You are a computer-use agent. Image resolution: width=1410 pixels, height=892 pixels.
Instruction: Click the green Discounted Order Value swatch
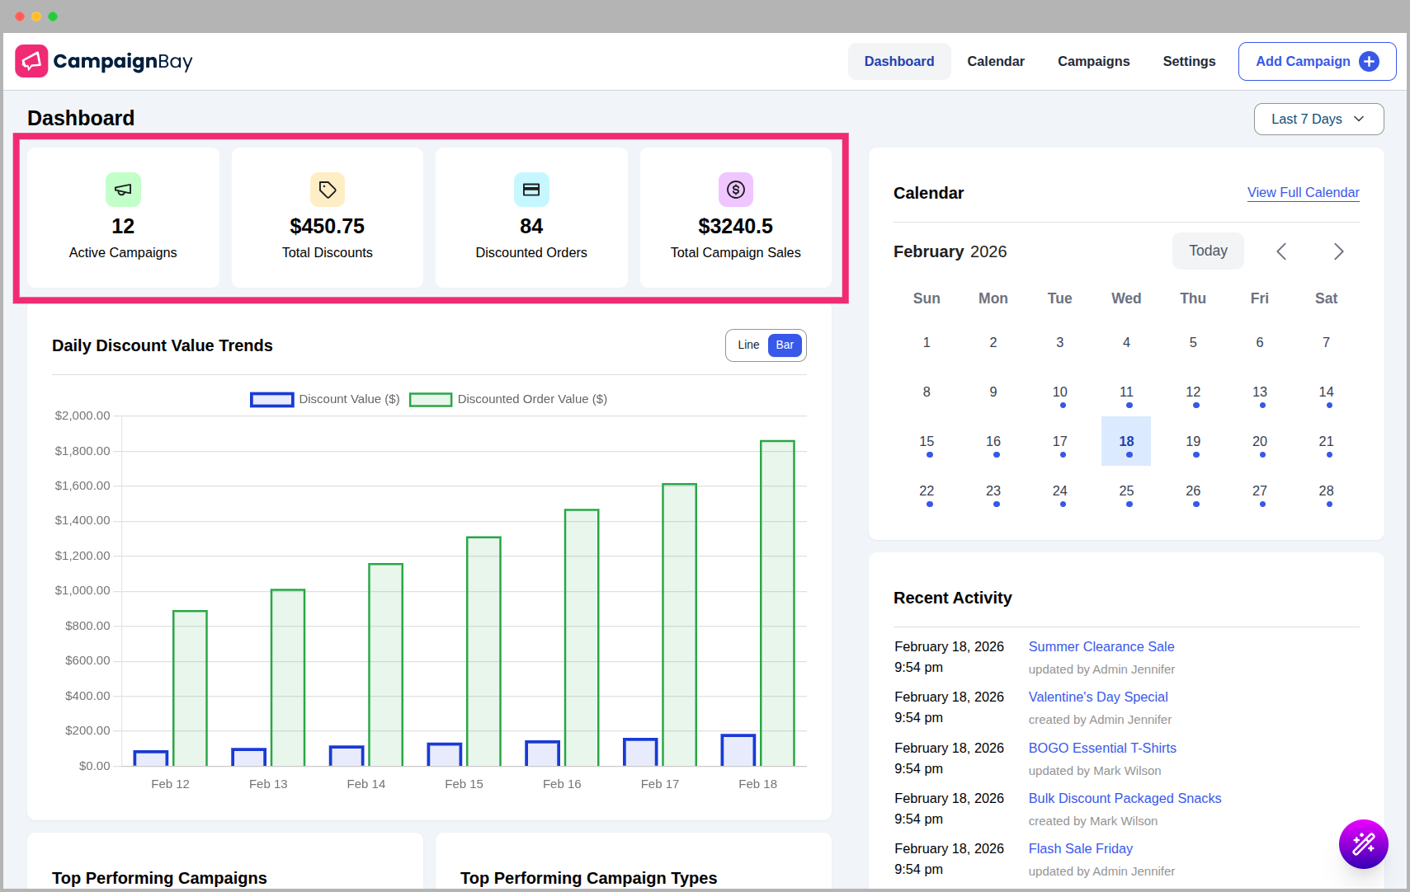tap(431, 399)
